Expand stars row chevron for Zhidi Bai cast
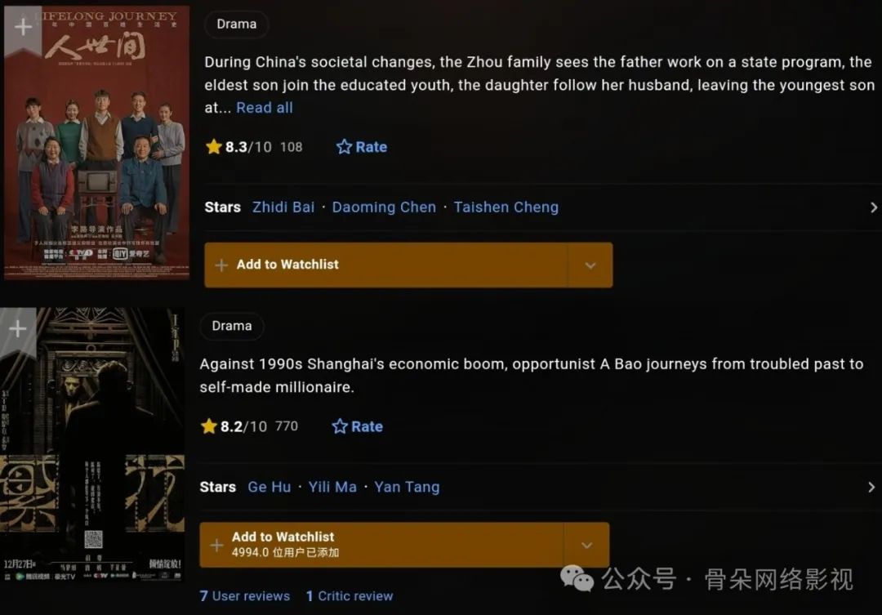The image size is (882, 615). (x=874, y=207)
